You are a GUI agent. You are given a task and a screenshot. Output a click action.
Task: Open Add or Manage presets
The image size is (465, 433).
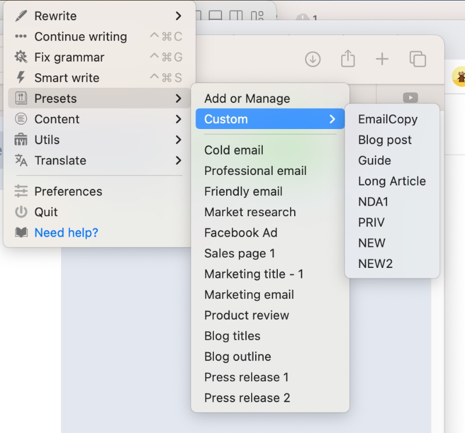pos(247,99)
